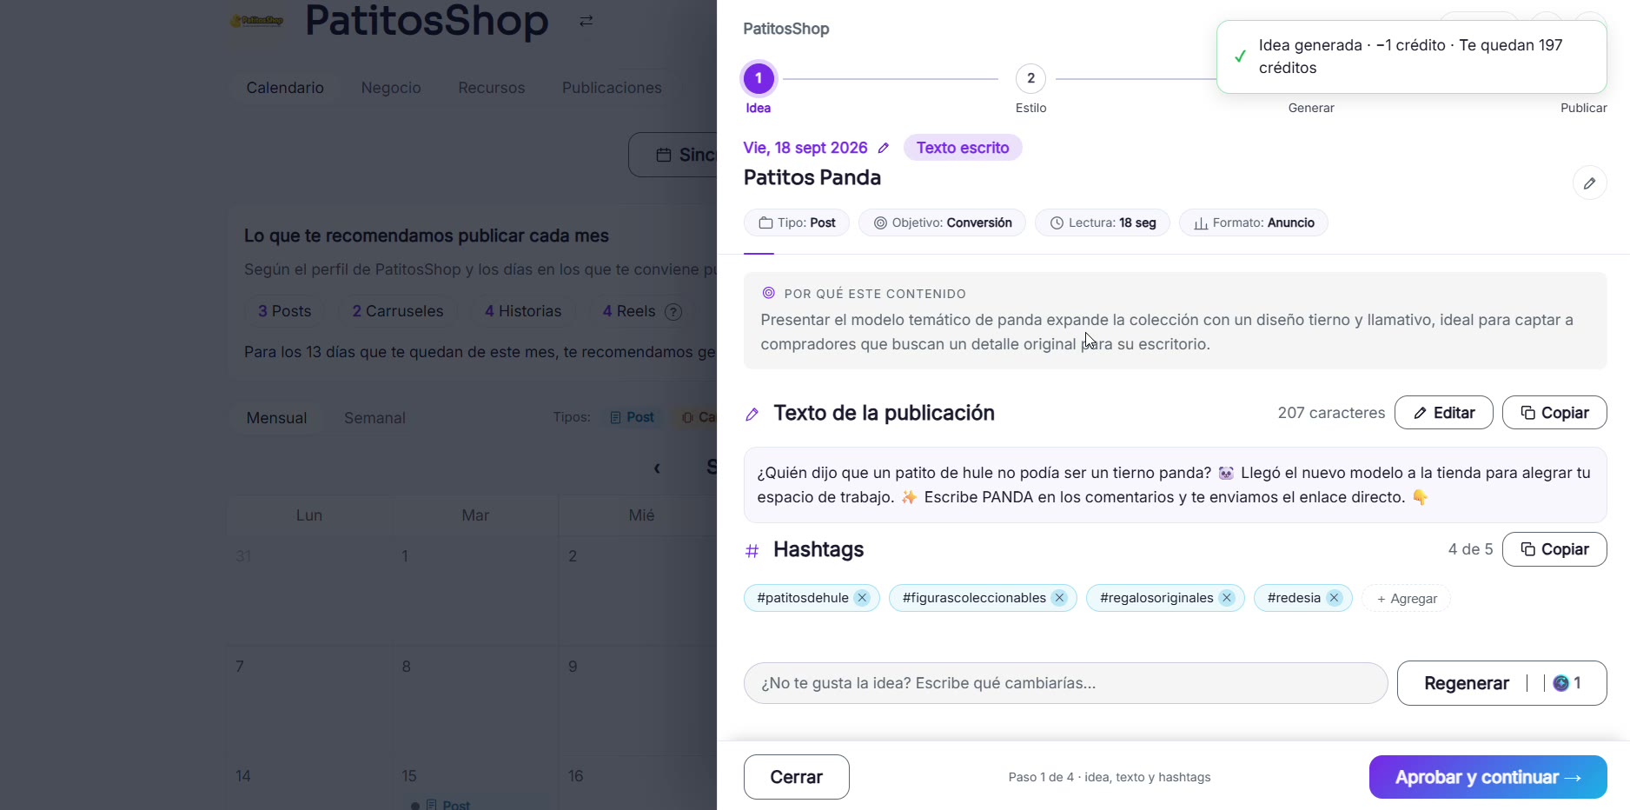
Task: Remove the #regalosoriginales hashtag
Action: coord(1227,598)
